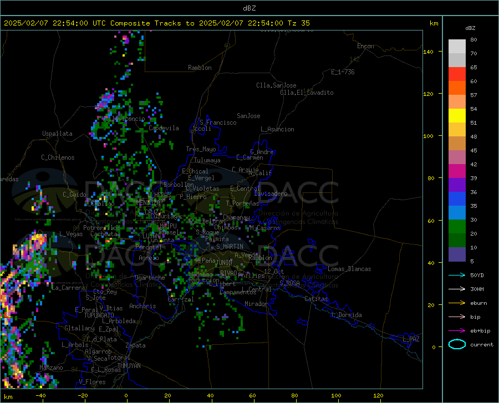This screenshot has height=403, width=499.
Task: Click the Carrizal map label
Action: (x=181, y=299)
